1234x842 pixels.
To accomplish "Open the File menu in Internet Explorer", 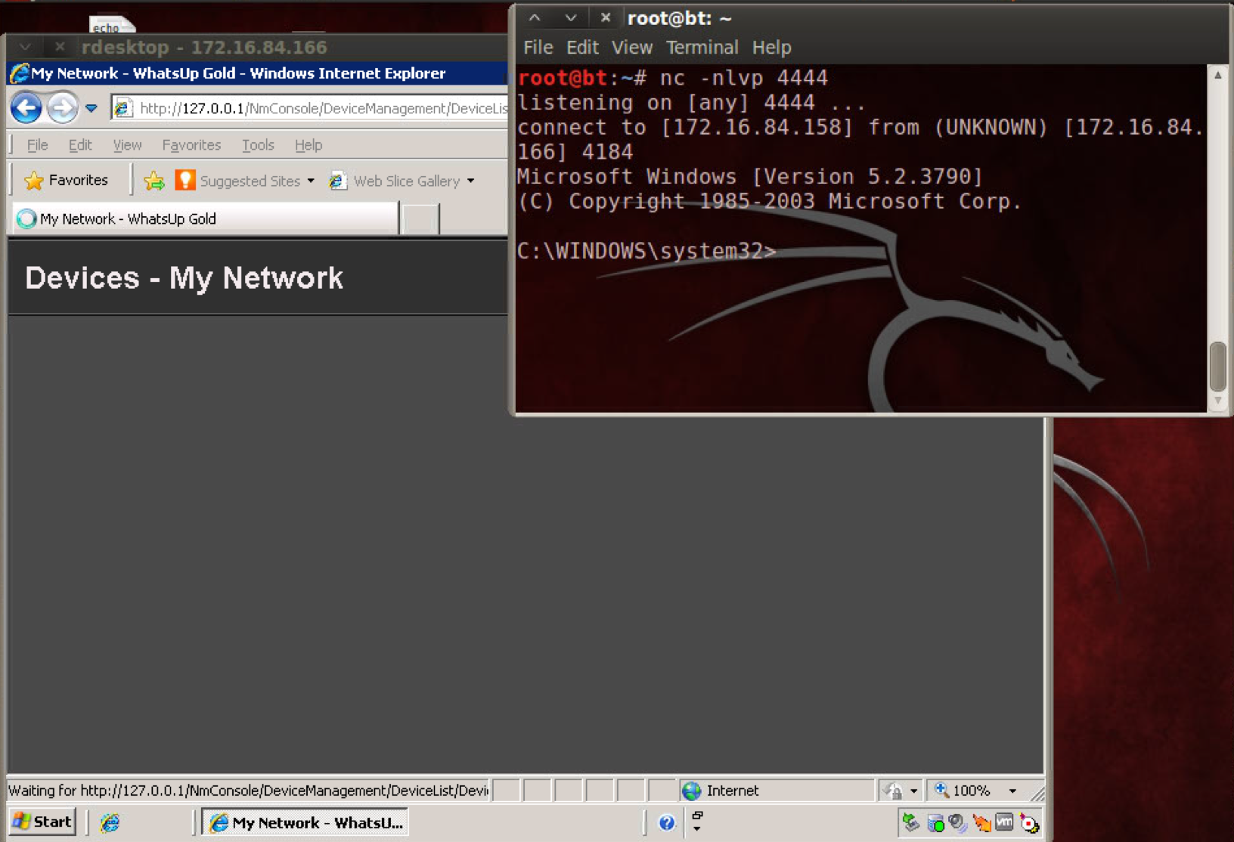I will click(37, 144).
